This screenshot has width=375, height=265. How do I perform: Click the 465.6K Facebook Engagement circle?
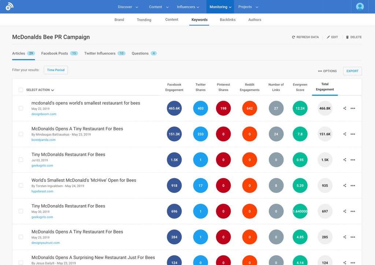tap(174, 108)
